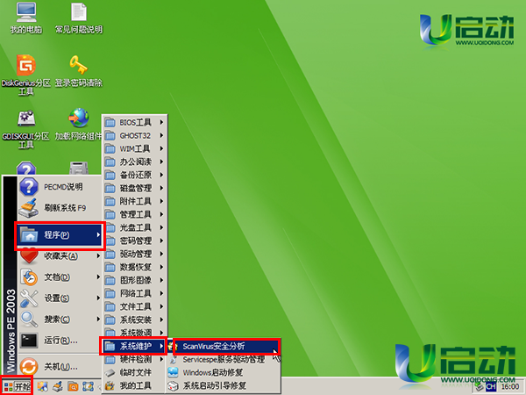
Task: Select the 密码管理 menu folder
Action: tap(134, 241)
